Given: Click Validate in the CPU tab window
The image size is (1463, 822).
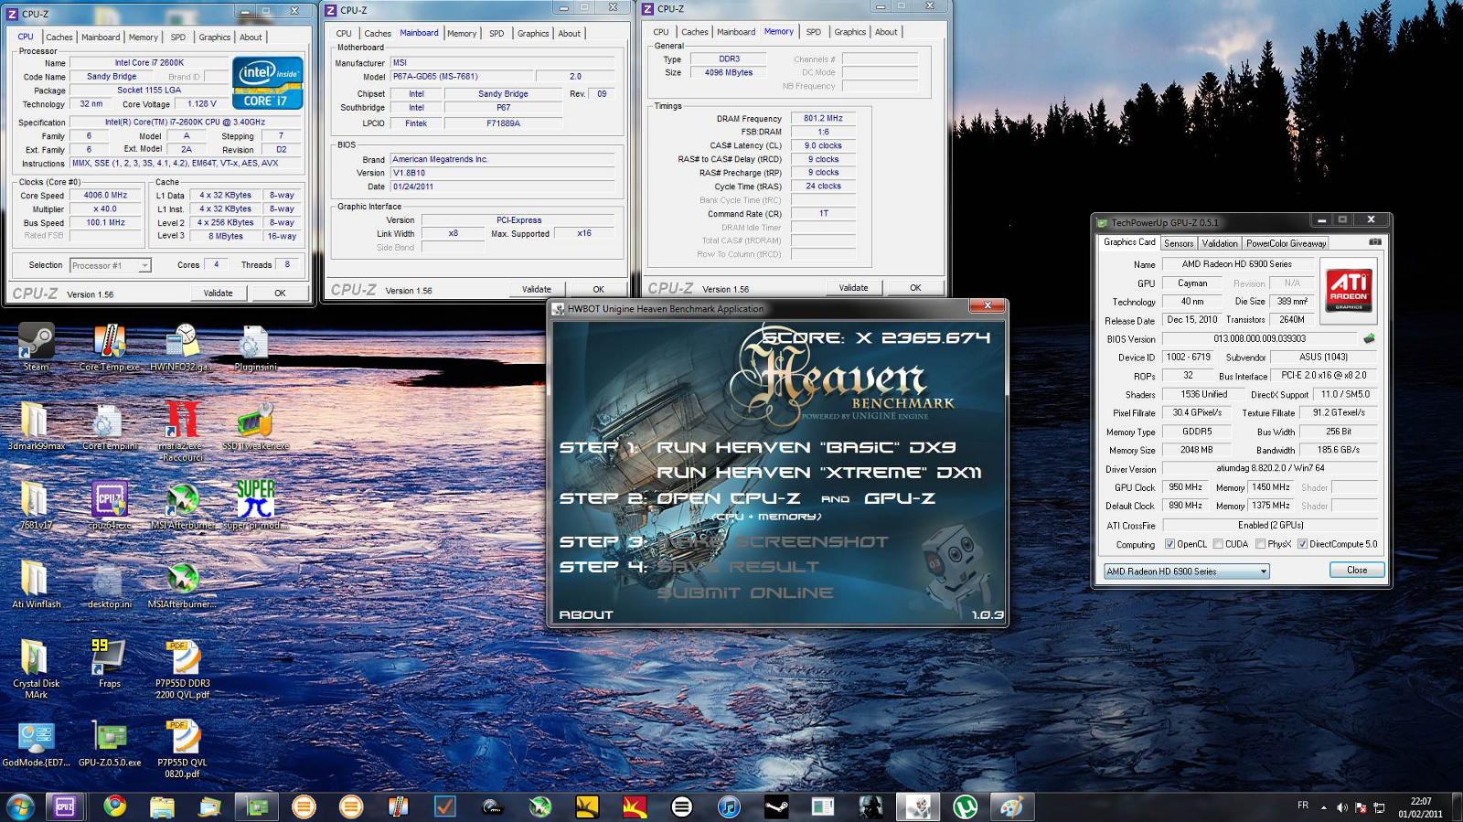Looking at the screenshot, I should [x=218, y=294].
